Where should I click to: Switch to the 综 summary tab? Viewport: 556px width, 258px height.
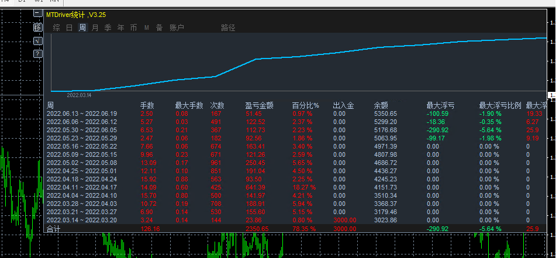pyautogui.click(x=56, y=27)
